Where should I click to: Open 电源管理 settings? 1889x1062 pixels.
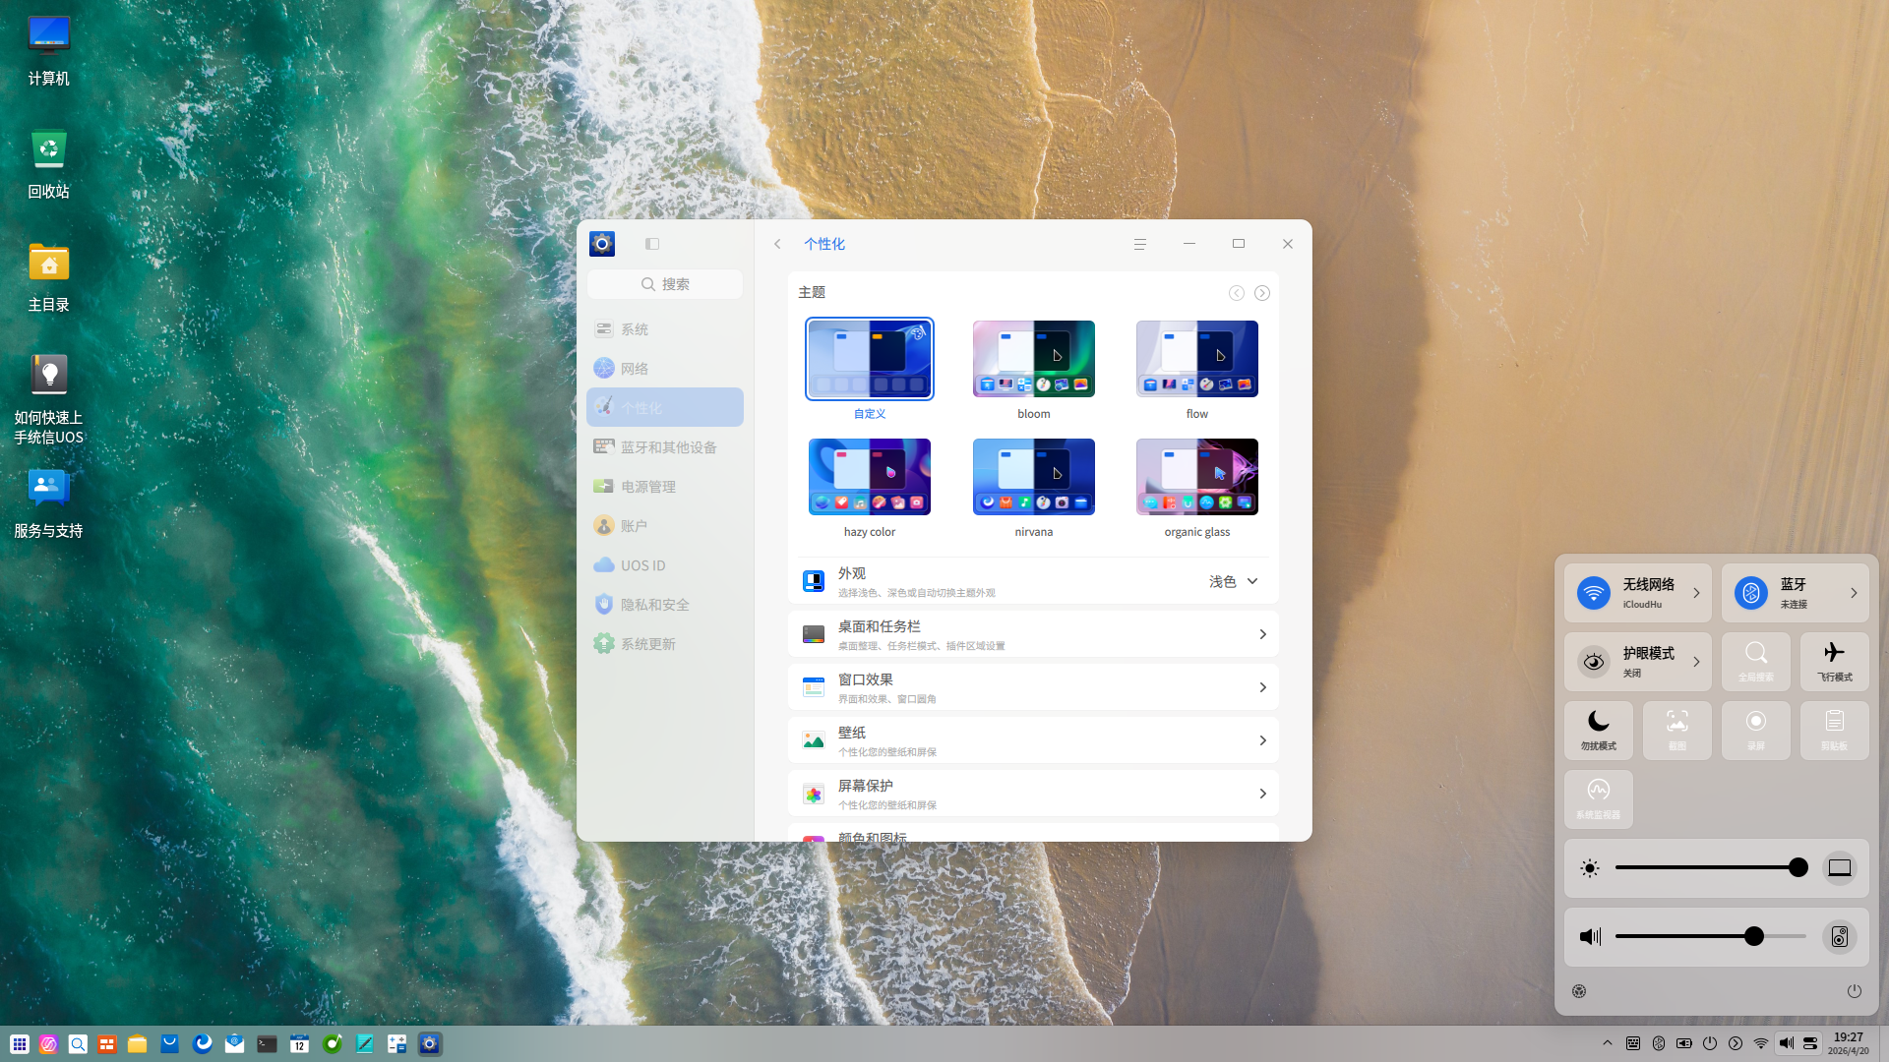pos(665,486)
